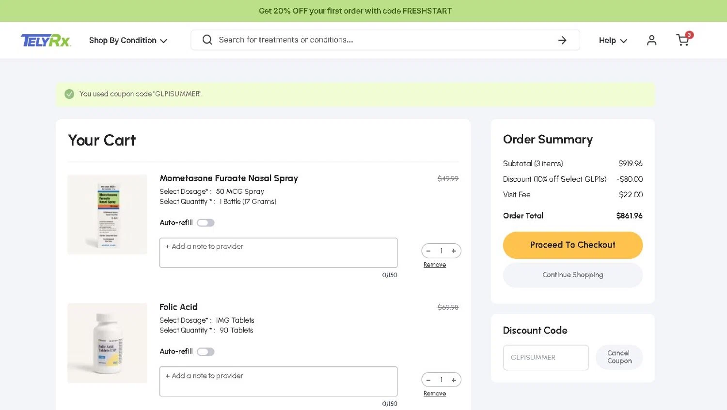Submit search with the arrow icon
Screen dimensions: 727x410
(562, 40)
